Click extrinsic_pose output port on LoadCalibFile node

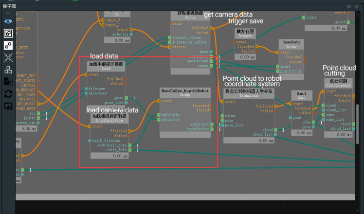pos(130,145)
